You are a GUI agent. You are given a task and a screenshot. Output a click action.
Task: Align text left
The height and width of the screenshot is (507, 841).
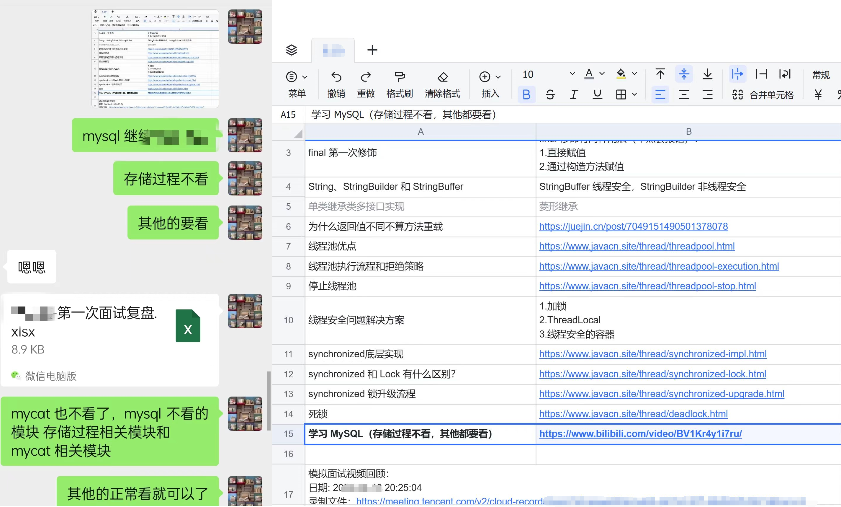660,94
